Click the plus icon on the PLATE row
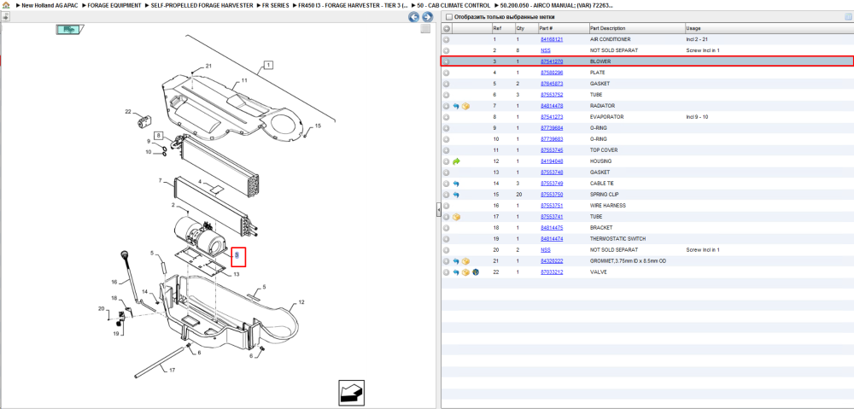854x409 pixels. [x=446, y=73]
